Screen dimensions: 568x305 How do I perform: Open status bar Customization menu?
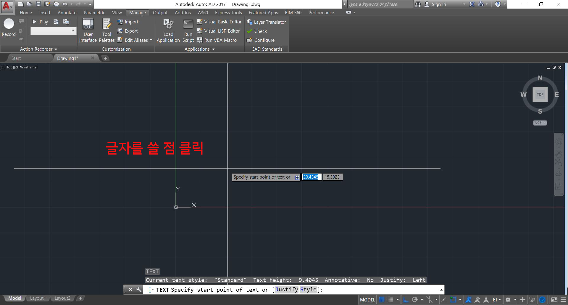[x=563, y=300]
